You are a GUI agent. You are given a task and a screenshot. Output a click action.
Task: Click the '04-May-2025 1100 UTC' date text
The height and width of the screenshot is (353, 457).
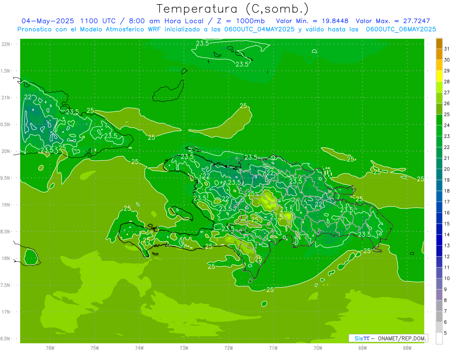coord(69,21)
